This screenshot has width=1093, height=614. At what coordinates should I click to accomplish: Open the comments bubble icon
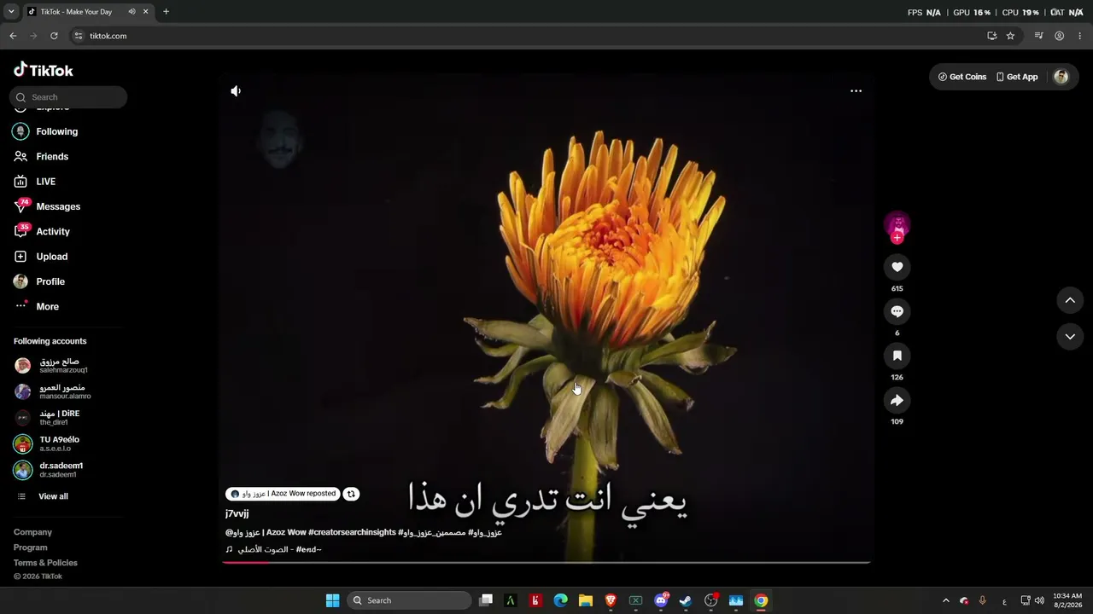point(897,311)
